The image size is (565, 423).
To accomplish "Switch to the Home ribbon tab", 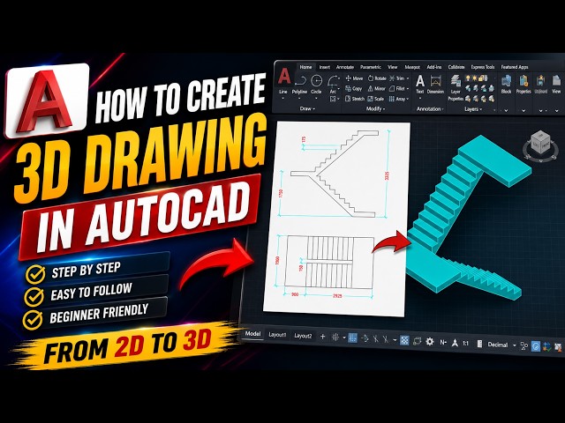I will [306, 67].
